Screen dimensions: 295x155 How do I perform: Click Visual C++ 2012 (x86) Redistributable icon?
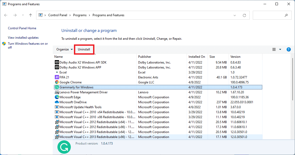click(57, 127)
